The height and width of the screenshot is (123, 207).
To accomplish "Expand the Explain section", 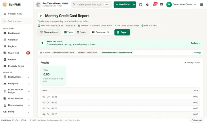I will (x=195, y=43).
